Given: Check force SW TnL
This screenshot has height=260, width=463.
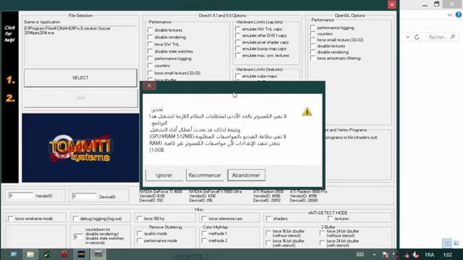Looking at the screenshot, I should pos(150,44).
